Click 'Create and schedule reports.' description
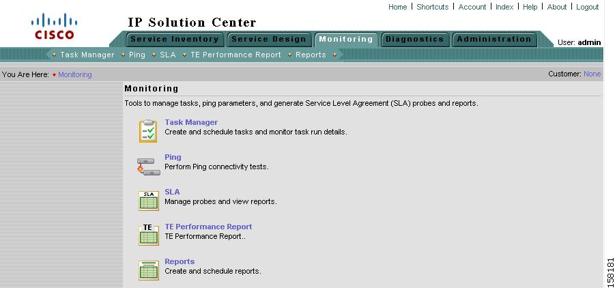The height and width of the screenshot is (288, 615). click(x=213, y=271)
